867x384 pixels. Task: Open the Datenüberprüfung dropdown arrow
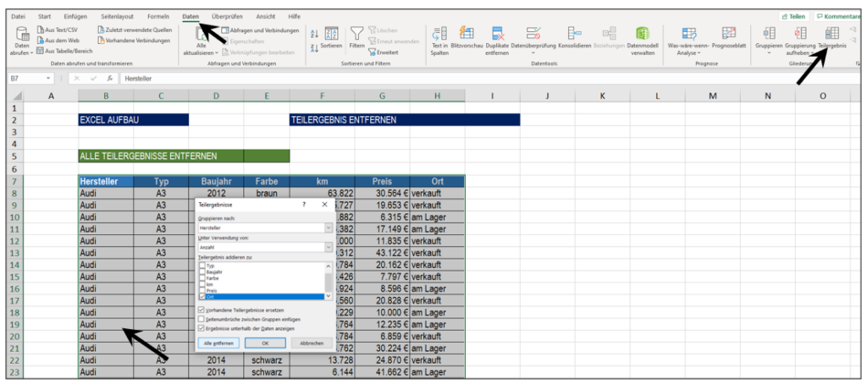coord(533,53)
